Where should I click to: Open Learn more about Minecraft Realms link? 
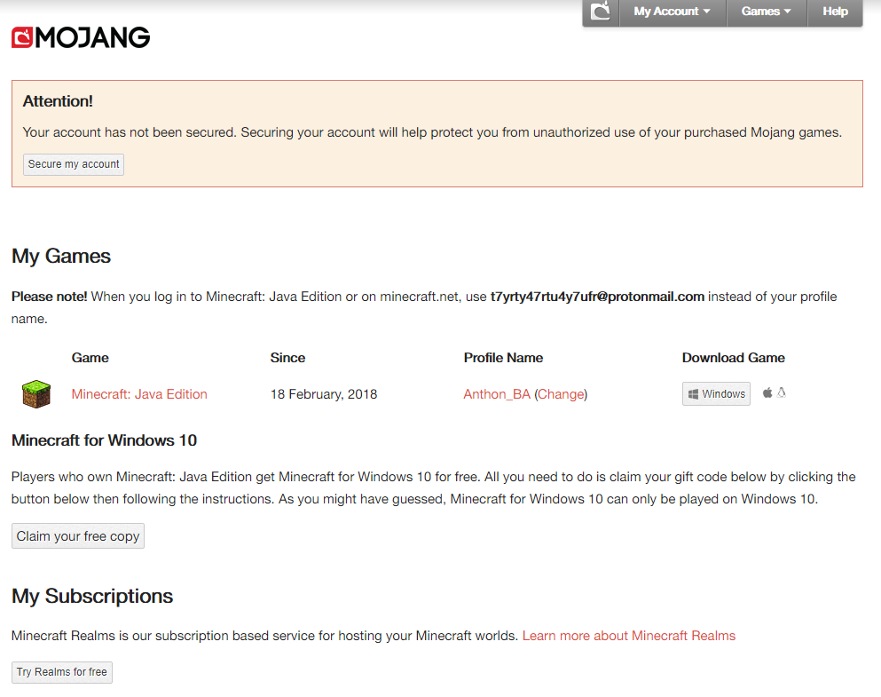tap(629, 636)
